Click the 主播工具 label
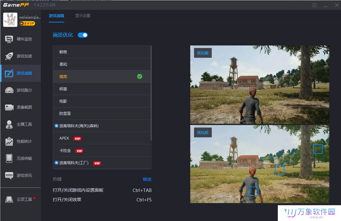This screenshot has height=221, width=341. click(x=24, y=124)
